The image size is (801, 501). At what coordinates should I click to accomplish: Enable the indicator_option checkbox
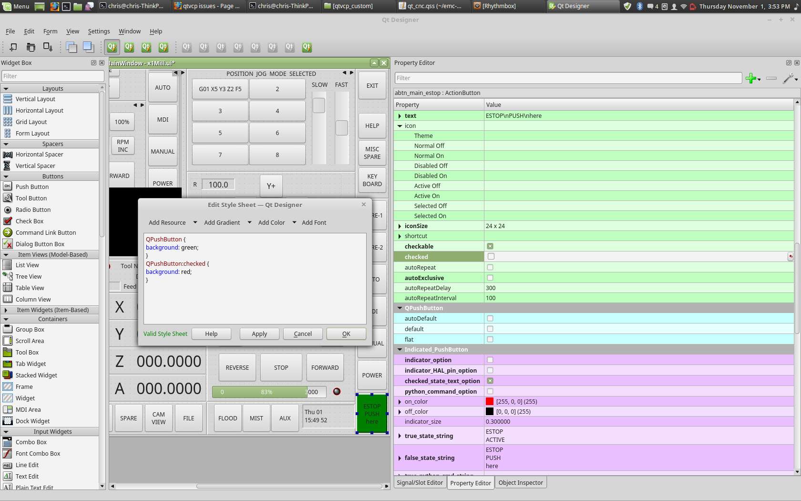pos(490,360)
